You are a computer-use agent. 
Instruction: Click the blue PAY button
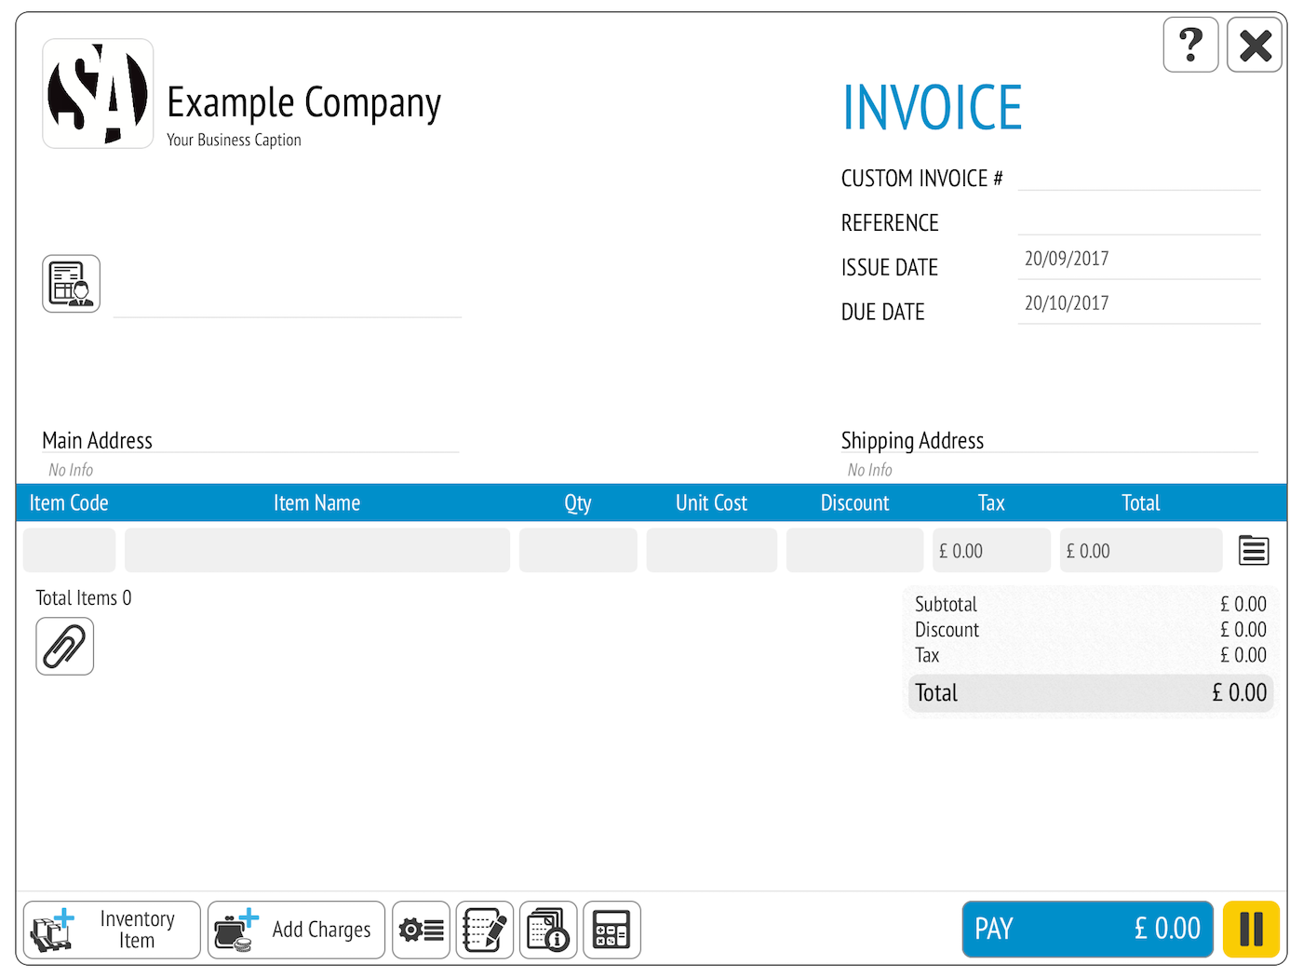1088,929
